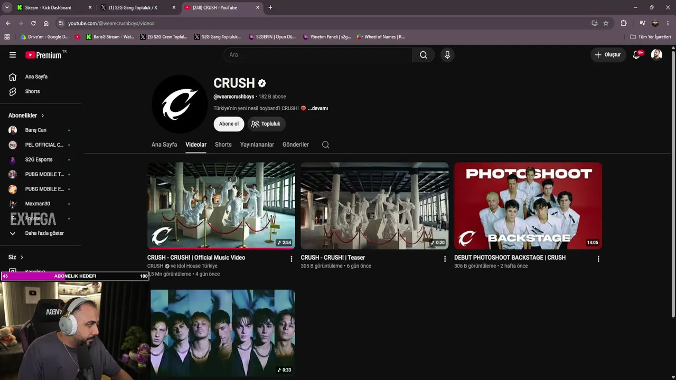This screenshot has height=380, width=676.
Task: Reload the current page
Action: (x=33, y=23)
